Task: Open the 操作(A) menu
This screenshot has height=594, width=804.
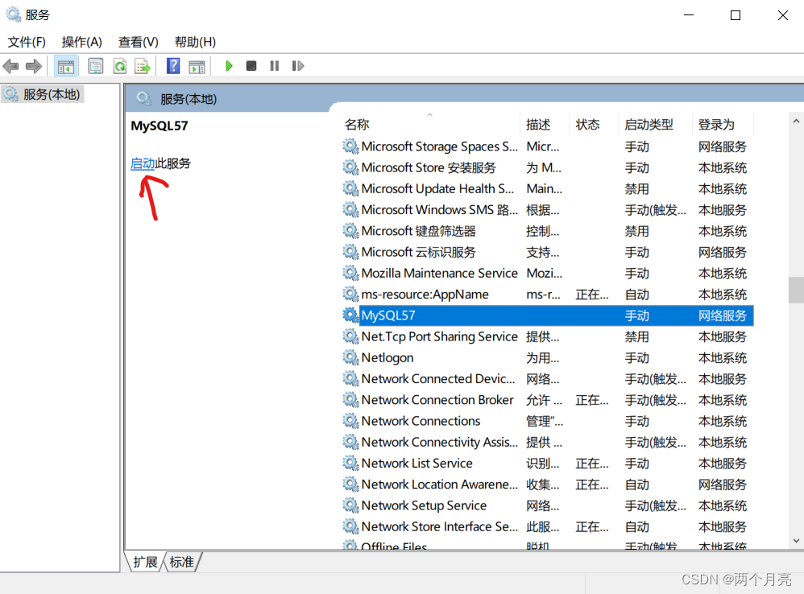Action: [x=82, y=42]
